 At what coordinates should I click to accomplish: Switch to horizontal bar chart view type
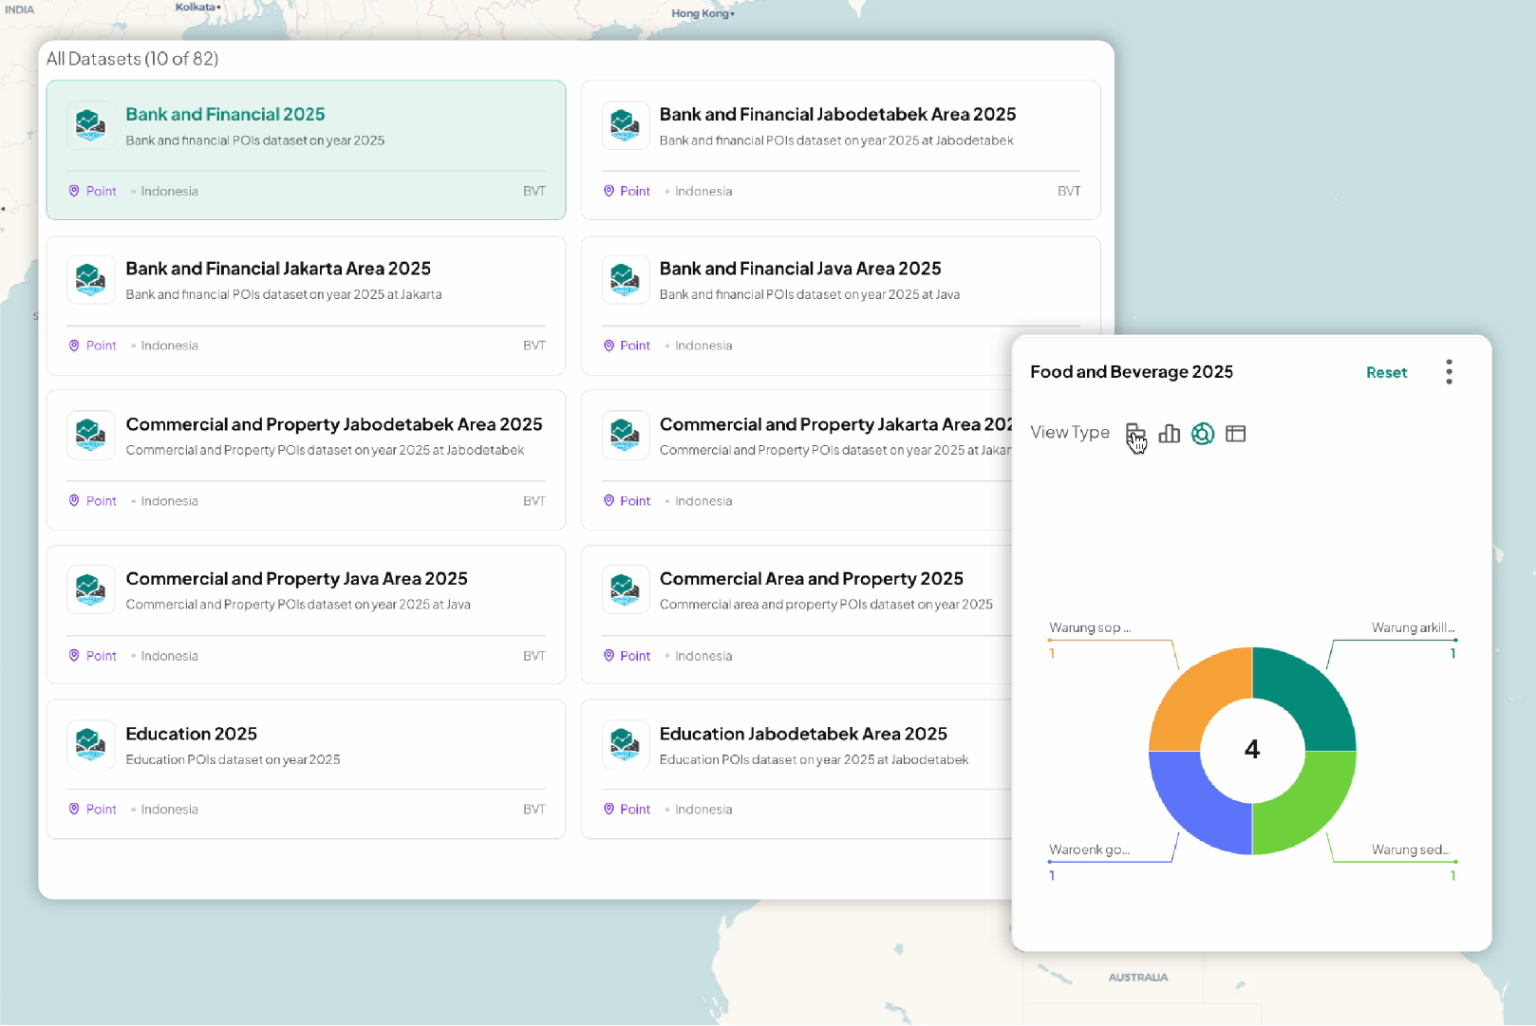pyautogui.click(x=1135, y=434)
